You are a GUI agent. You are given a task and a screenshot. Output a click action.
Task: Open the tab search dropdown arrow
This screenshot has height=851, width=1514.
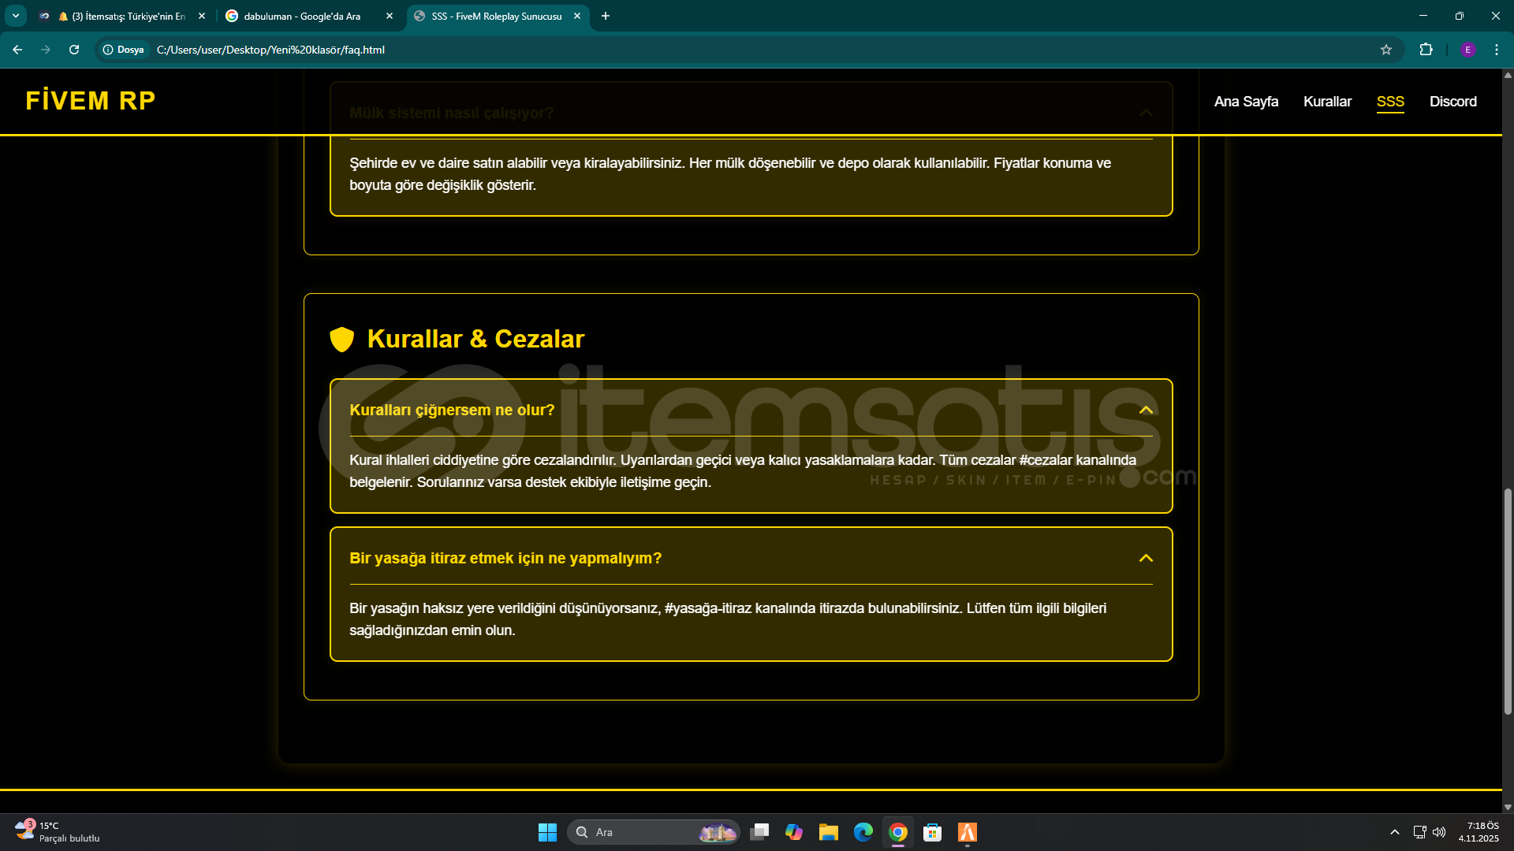click(15, 16)
